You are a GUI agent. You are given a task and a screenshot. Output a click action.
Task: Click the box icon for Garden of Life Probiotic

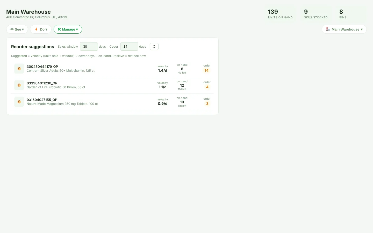[x=19, y=85]
